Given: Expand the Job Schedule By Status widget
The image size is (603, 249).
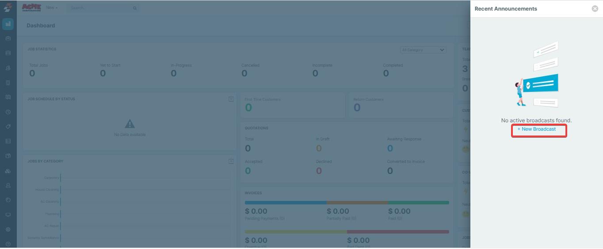Looking at the screenshot, I should (231, 99).
